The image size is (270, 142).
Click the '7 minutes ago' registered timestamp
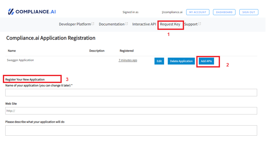(128, 60)
